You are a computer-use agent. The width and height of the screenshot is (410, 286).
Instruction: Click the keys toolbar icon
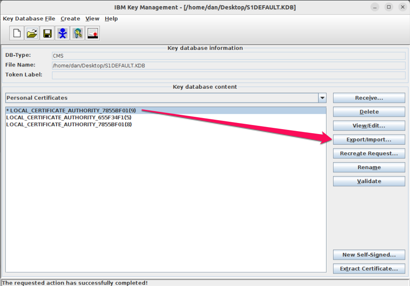click(77, 34)
